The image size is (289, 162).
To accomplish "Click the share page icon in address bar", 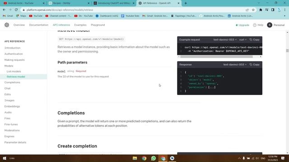I will click(x=247, y=10).
